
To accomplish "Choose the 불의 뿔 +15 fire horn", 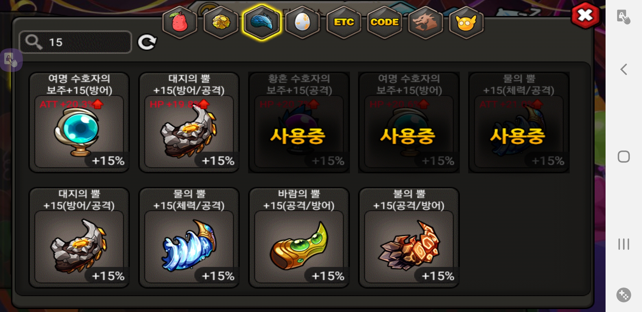I will (409, 238).
